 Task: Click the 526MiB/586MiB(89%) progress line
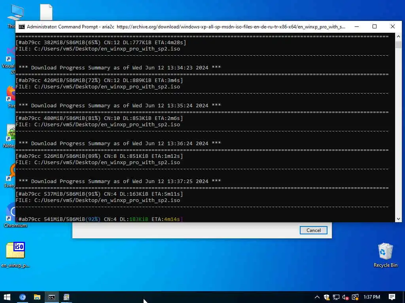[99, 156]
